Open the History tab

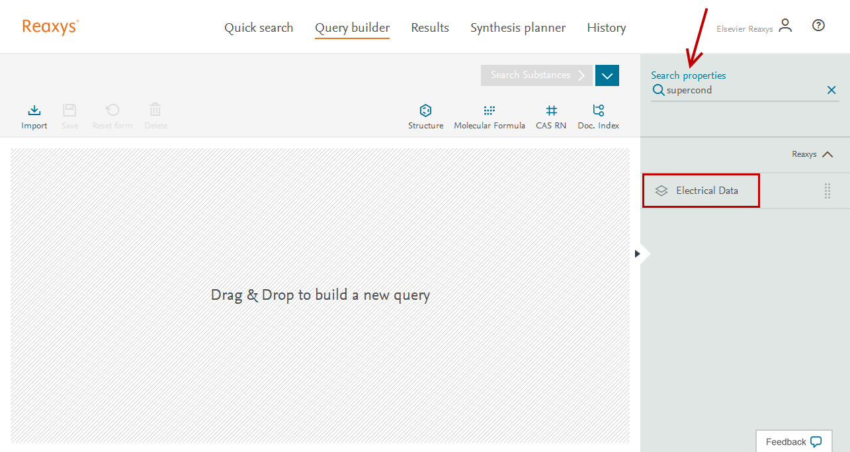coord(606,28)
